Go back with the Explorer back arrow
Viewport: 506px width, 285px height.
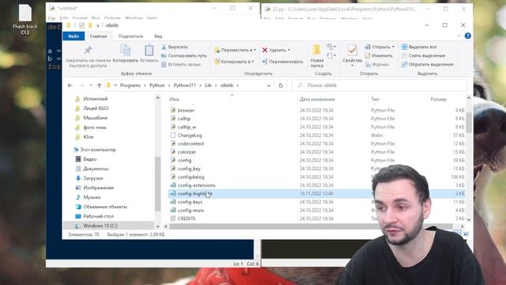click(70, 85)
